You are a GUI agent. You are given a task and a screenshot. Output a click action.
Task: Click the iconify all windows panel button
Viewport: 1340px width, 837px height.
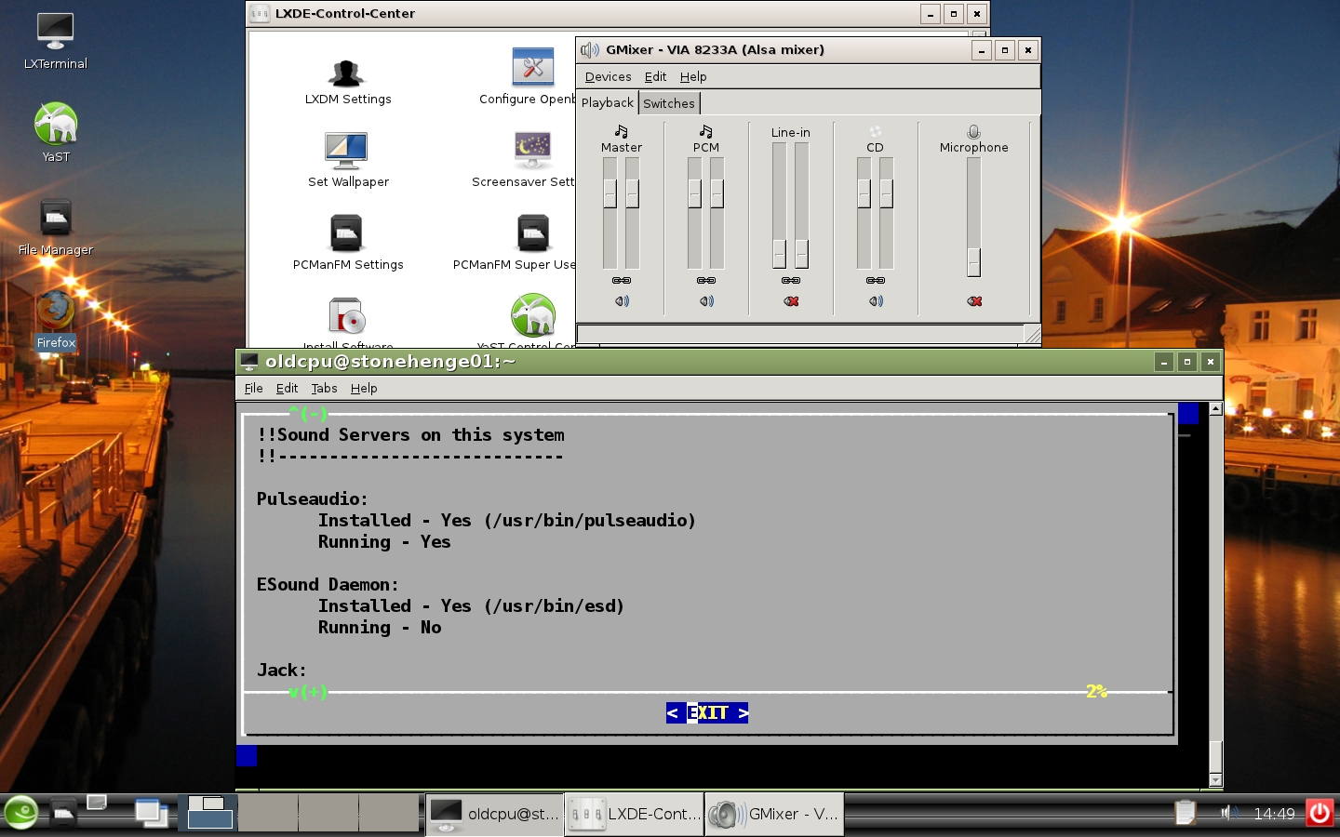151,814
